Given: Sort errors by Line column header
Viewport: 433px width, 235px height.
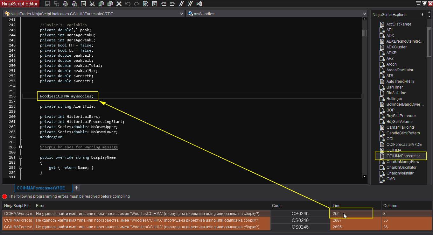Looking at the screenshot, I should pyautogui.click(x=356, y=206).
